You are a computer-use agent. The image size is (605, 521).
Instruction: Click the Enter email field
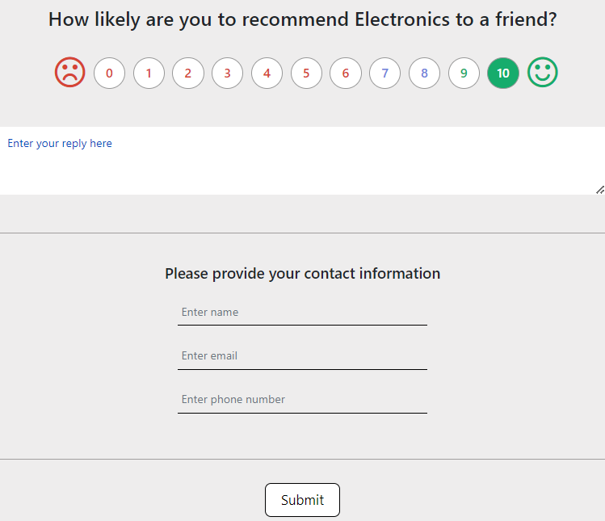point(302,356)
